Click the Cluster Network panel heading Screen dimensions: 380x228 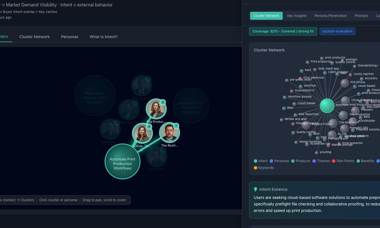269,50
